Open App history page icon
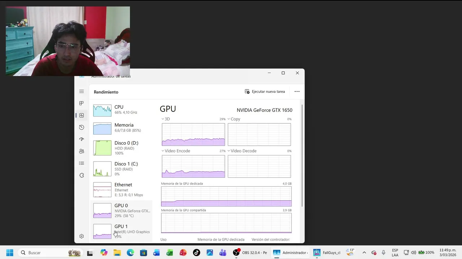 tap(82, 127)
